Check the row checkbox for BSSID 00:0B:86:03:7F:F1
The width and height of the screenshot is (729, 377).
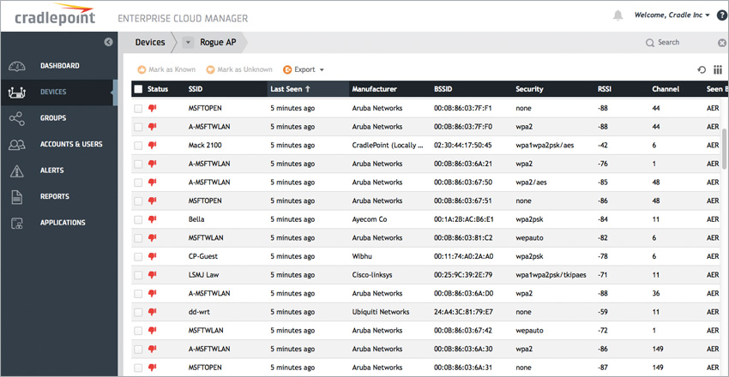point(138,108)
